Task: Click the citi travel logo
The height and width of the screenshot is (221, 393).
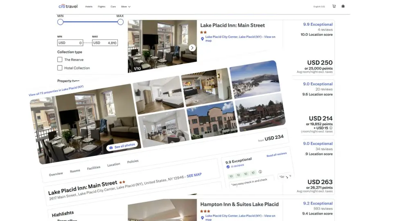Action: (x=68, y=6)
